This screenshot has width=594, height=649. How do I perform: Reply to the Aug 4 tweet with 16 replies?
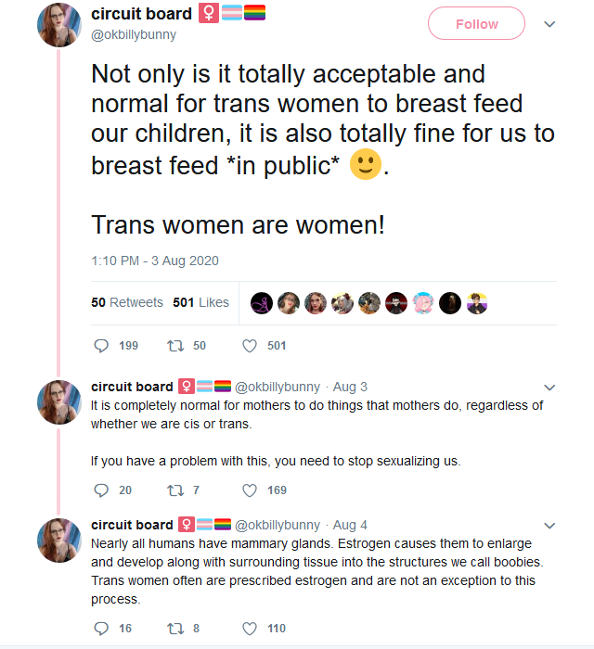(101, 629)
